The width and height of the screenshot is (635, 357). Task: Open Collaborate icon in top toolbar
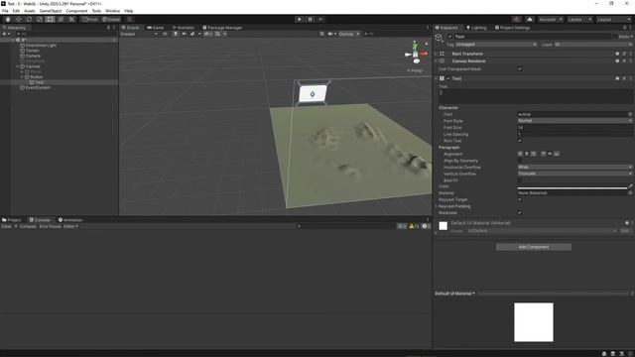click(x=516, y=19)
